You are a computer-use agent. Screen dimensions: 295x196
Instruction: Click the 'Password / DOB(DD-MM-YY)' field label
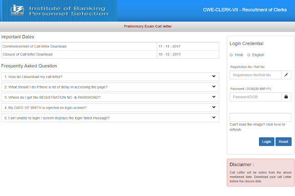coord(251,89)
